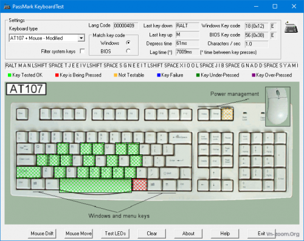Click the untested Z key
The width and height of the screenshot is (304, 241).
tap(47, 172)
